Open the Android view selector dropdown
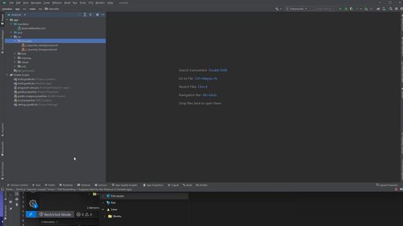Screen dimensions: 403x226 point(17,15)
